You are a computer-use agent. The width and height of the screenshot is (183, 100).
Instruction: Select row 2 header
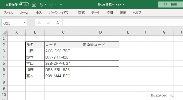click(4, 45)
